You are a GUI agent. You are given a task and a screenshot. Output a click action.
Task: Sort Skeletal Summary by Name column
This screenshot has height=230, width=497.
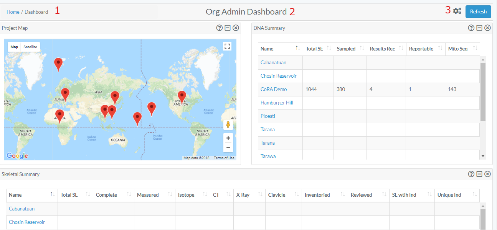(32, 195)
